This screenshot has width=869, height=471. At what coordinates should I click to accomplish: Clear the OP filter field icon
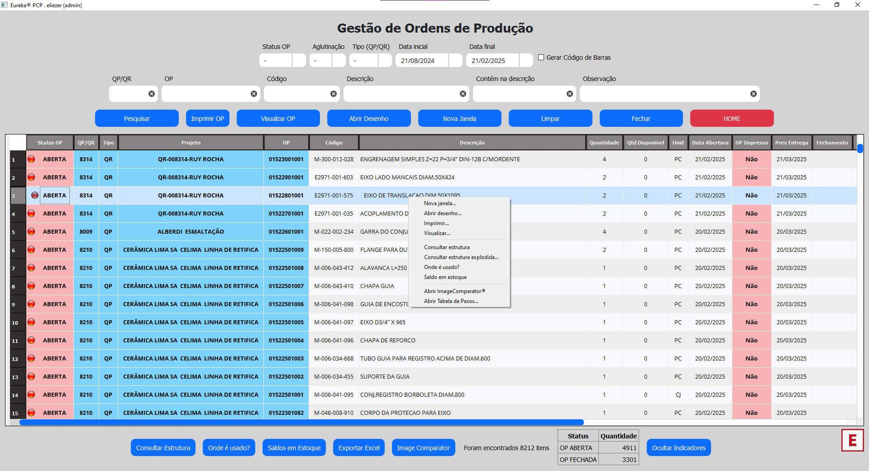[x=254, y=94]
